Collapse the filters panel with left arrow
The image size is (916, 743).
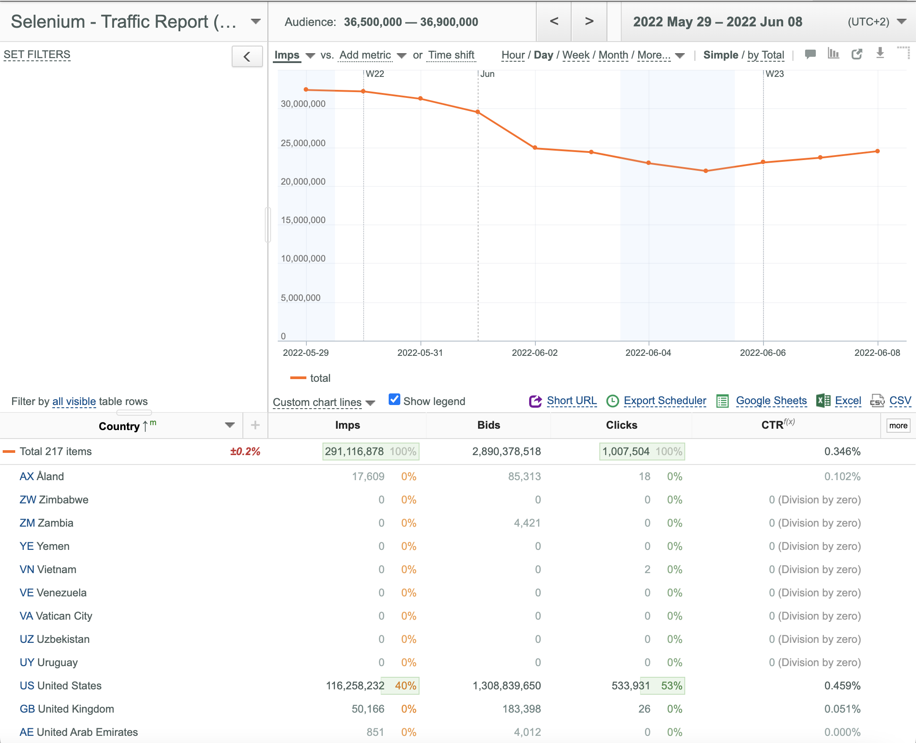[247, 57]
